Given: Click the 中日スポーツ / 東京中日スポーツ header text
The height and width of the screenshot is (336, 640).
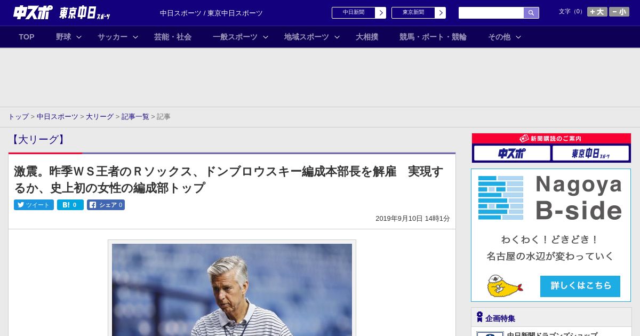Looking at the screenshot, I should tap(211, 13).
